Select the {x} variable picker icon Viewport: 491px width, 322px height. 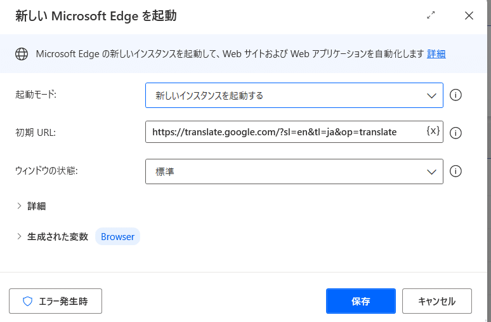tap(433, 131)
